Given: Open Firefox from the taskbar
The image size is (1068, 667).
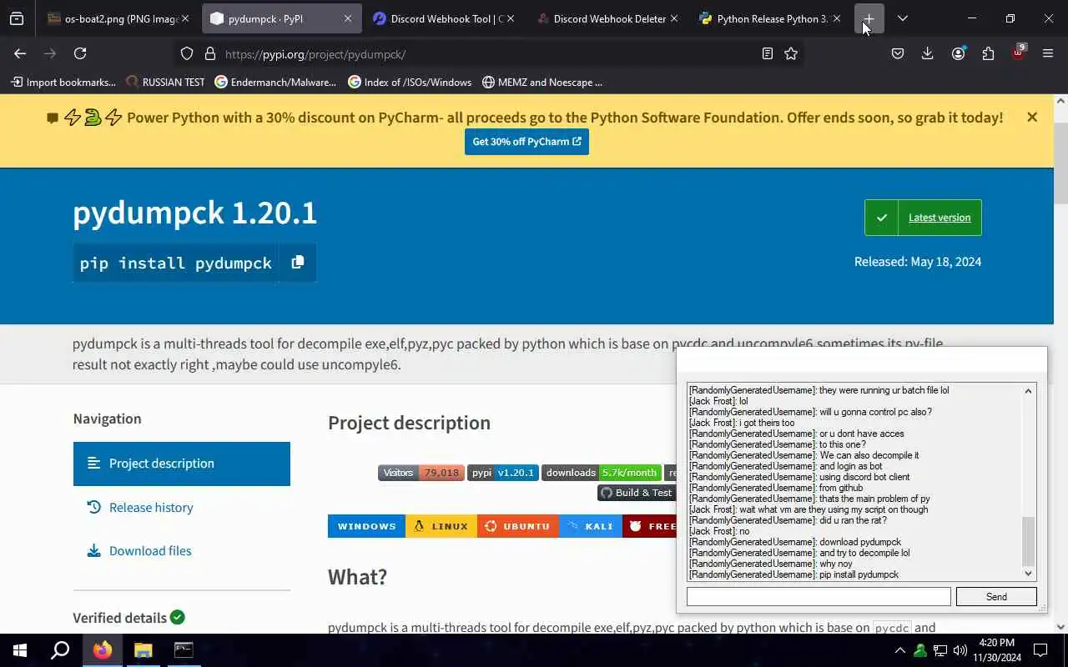Looking at the screenshot, I should 103,650.
